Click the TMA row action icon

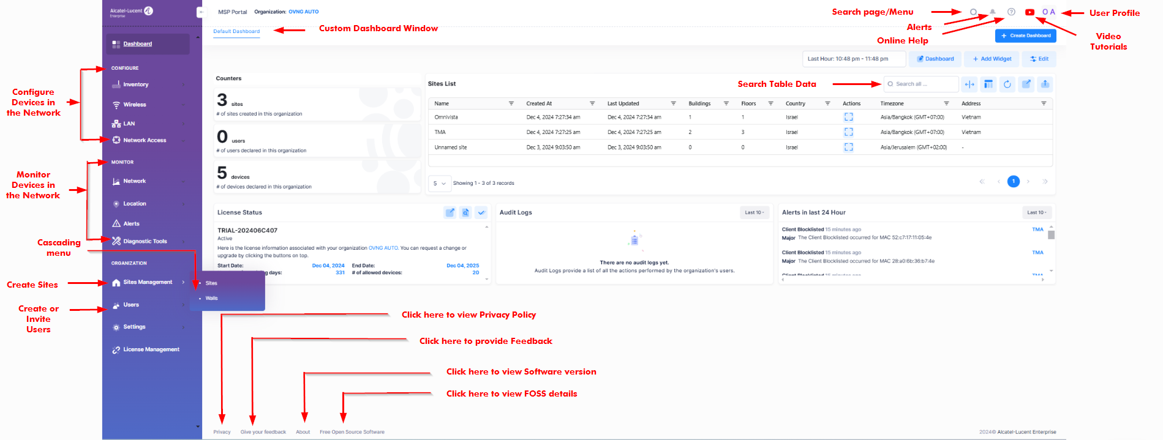click(848, 132)
